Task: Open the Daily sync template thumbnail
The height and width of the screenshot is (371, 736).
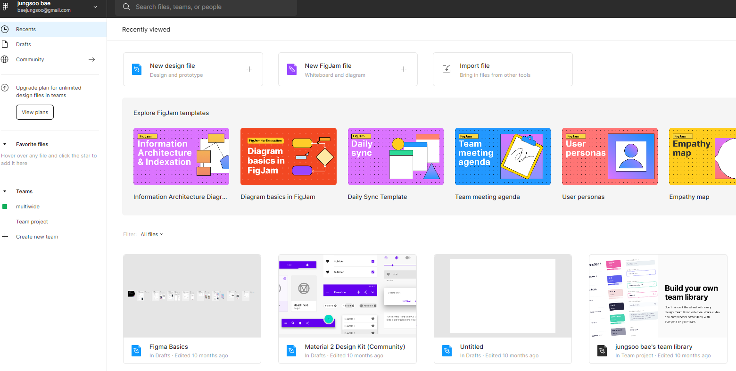Action: click(396, 157)
